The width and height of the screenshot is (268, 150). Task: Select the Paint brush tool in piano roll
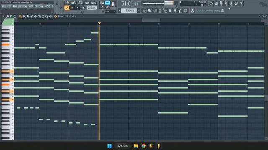24,16
